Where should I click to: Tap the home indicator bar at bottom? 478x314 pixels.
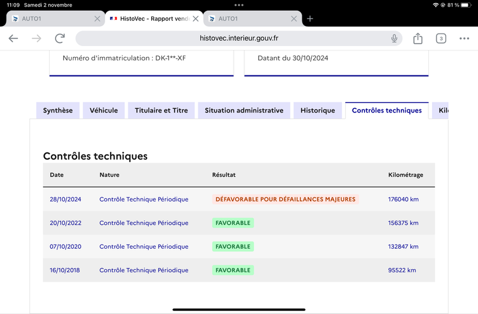tap(238, 309)
